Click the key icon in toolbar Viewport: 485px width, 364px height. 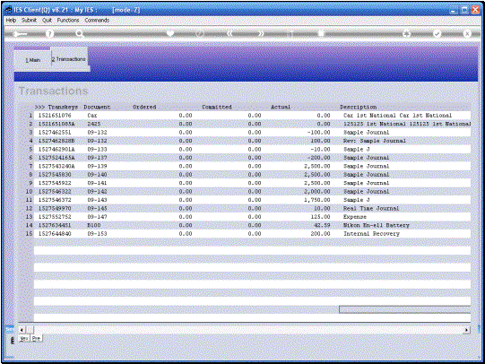(x=20, y=34)
